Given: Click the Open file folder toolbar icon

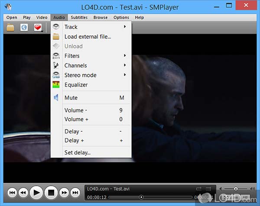Looking at the screenshot, I should point(10,28).
